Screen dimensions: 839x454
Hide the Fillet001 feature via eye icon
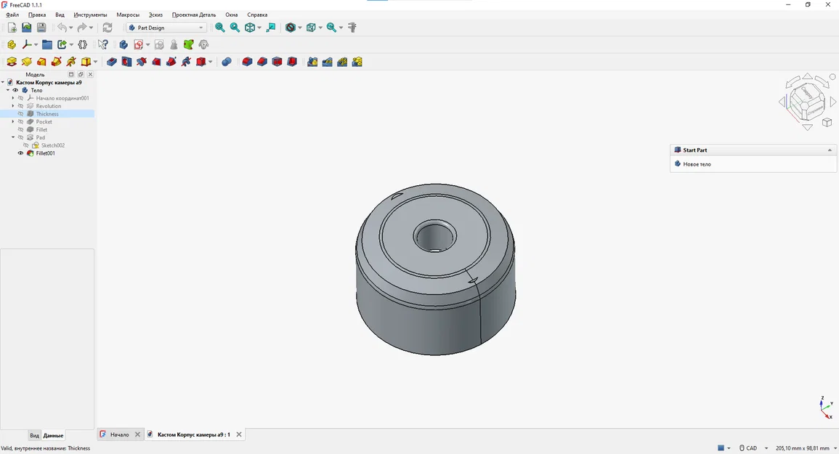pyautogui.click(x=21, y=153)
